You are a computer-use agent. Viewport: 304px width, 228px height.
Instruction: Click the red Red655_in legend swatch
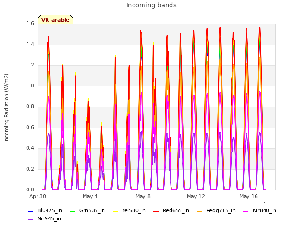click(156, 211)
